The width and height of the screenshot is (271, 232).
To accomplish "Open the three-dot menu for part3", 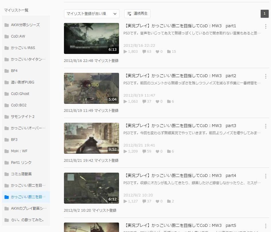I will 266,126.
